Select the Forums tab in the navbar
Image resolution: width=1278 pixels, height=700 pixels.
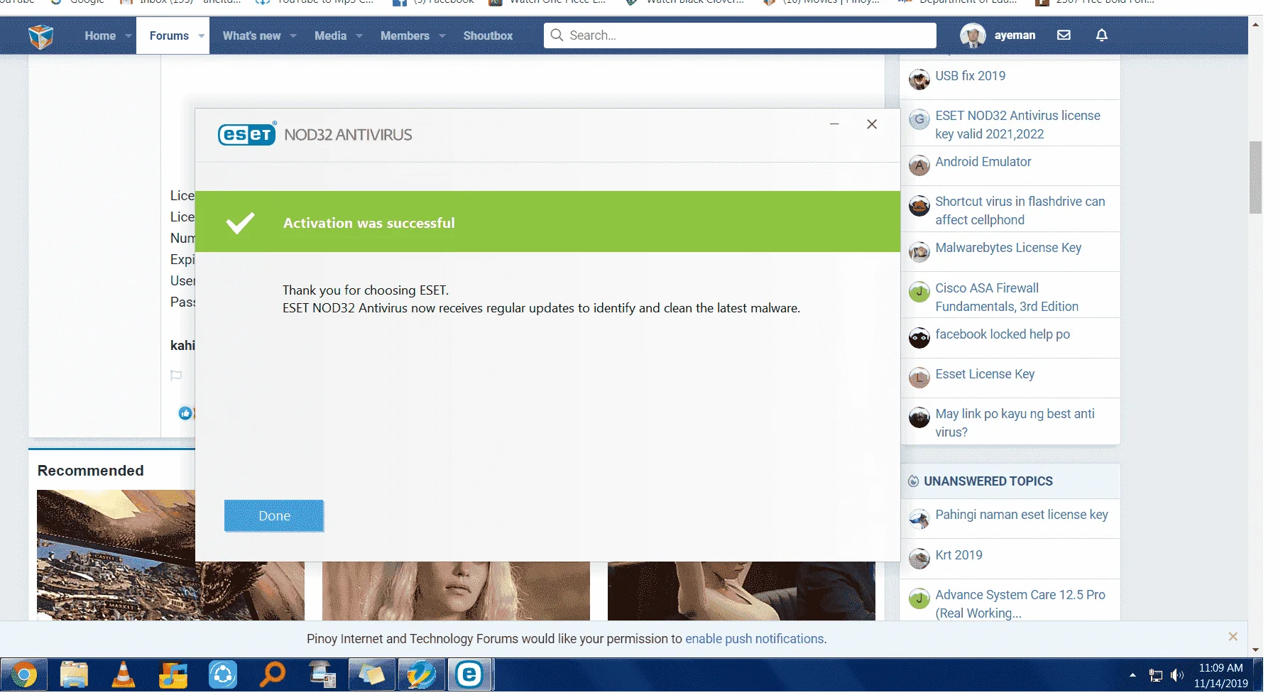point(169,35)
